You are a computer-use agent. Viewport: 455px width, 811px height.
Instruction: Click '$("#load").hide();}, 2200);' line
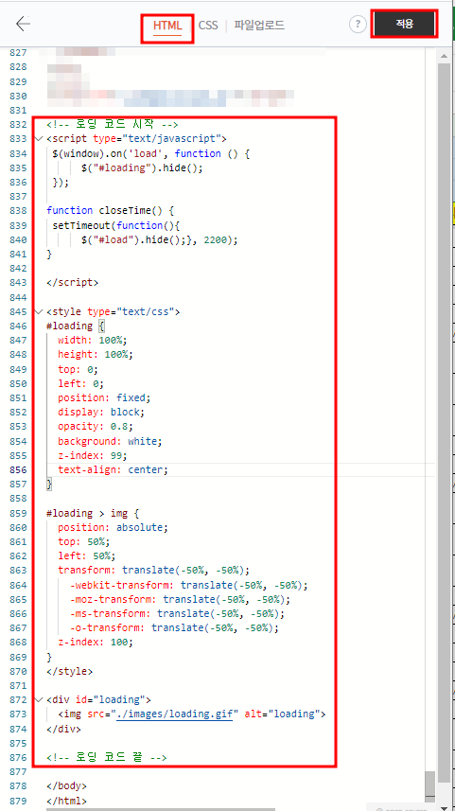(160, 239)
